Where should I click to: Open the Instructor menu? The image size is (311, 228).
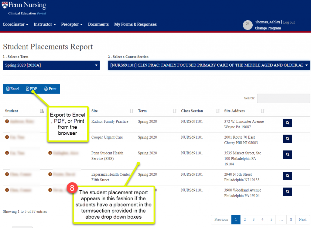[x=45, y=24]
